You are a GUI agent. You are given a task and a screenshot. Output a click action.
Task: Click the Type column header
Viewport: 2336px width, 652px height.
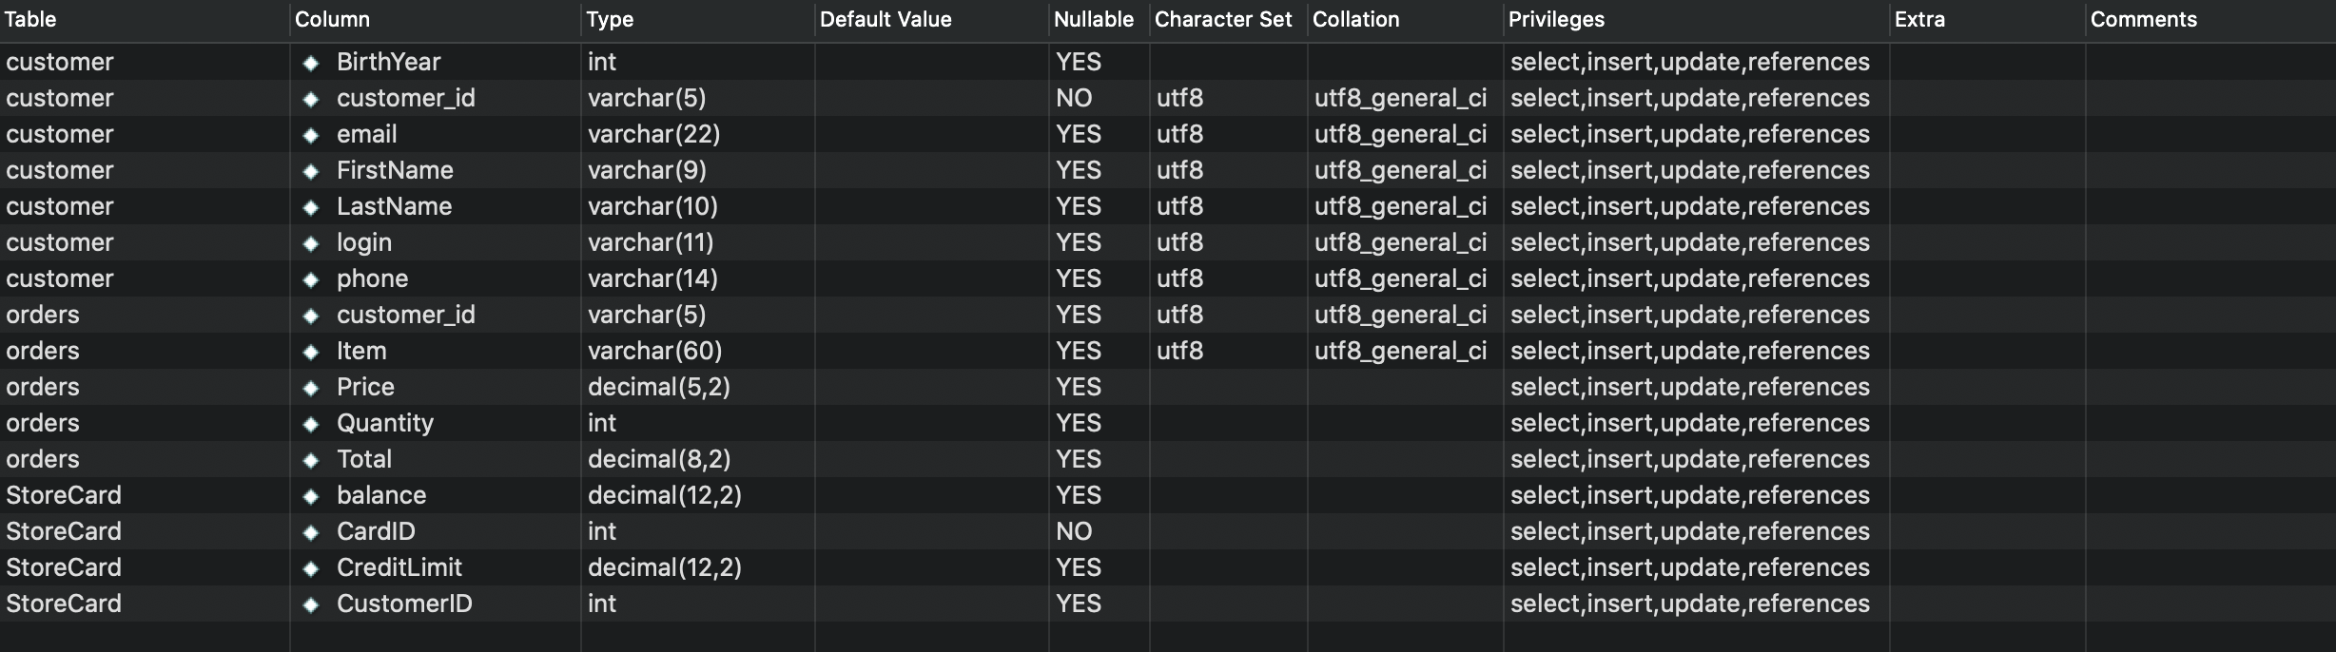click(610, 19)
